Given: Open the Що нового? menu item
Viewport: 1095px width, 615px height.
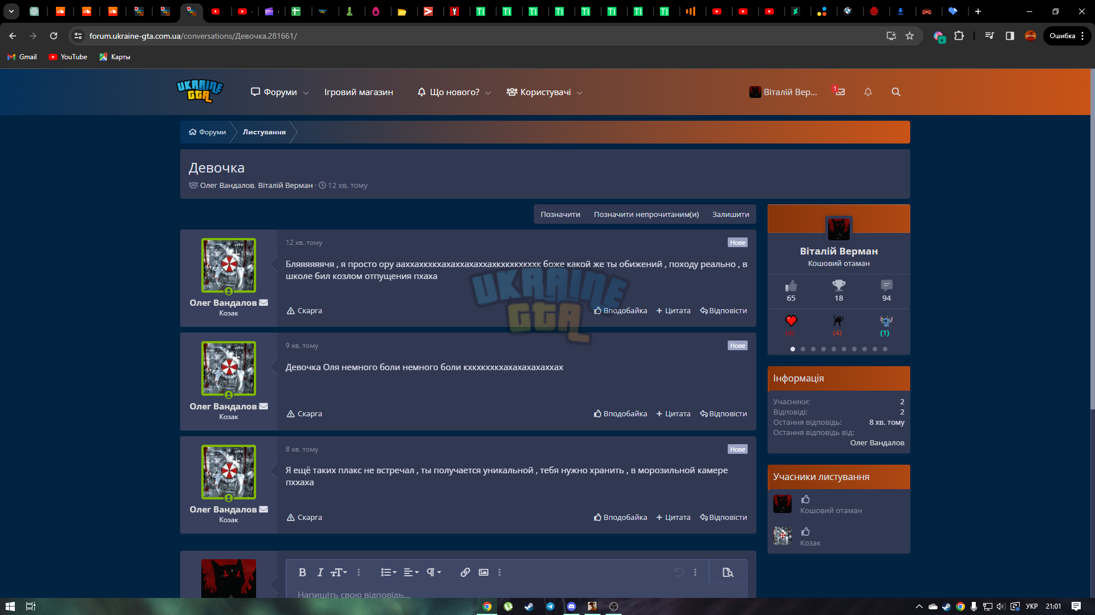Looking at the screenshot, I should click(x=448, y=92).
